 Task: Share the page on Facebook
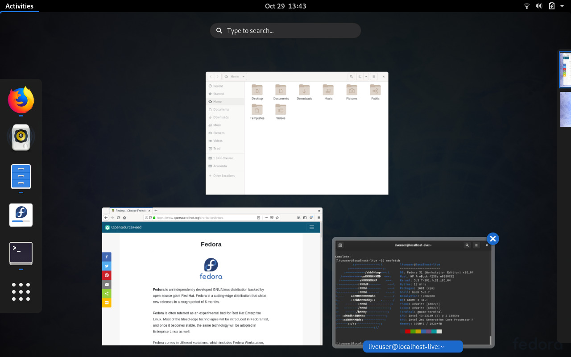[107, 257]
